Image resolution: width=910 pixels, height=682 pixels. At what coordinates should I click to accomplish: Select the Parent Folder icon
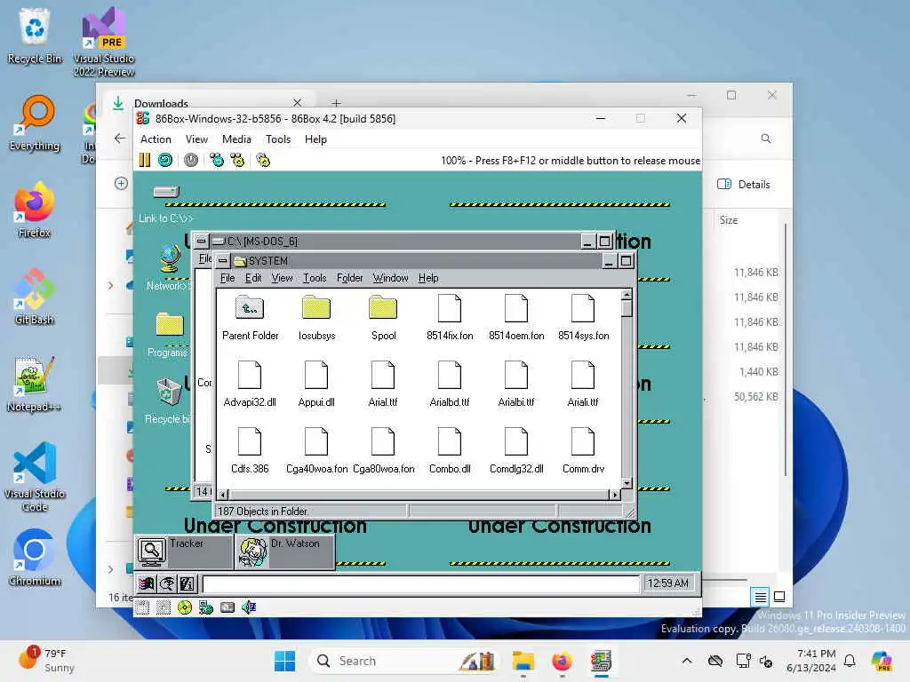coord(250,317)
